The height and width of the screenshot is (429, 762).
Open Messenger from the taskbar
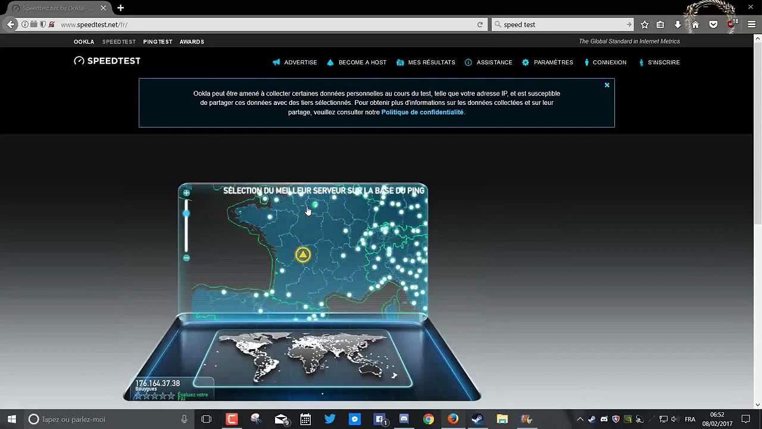tap(355, 419)
